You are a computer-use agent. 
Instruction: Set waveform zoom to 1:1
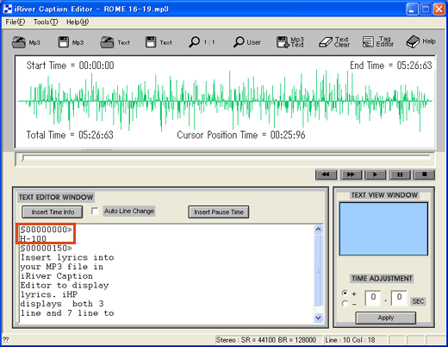[x=202, y=42]
